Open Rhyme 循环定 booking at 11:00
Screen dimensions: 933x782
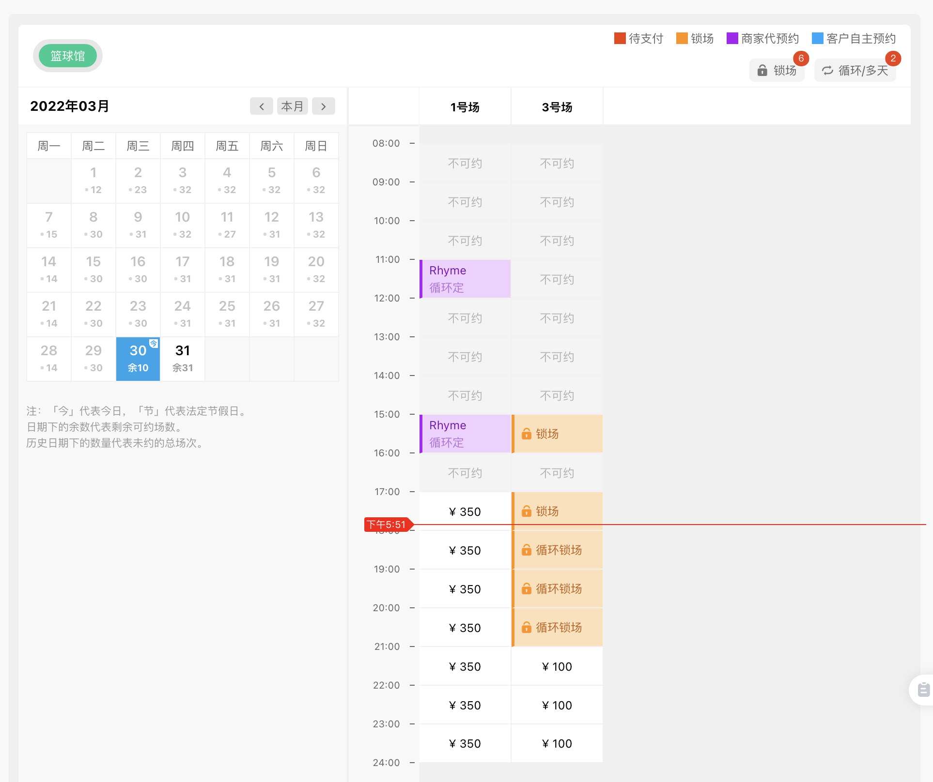(x=465, y=279)
